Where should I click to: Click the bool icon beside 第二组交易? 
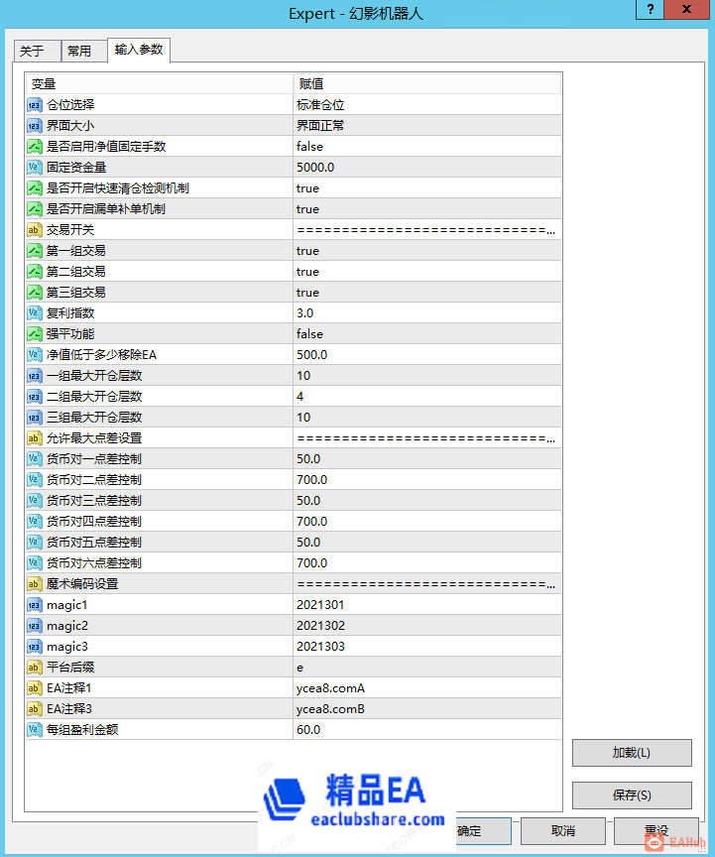tap(34, 271)
